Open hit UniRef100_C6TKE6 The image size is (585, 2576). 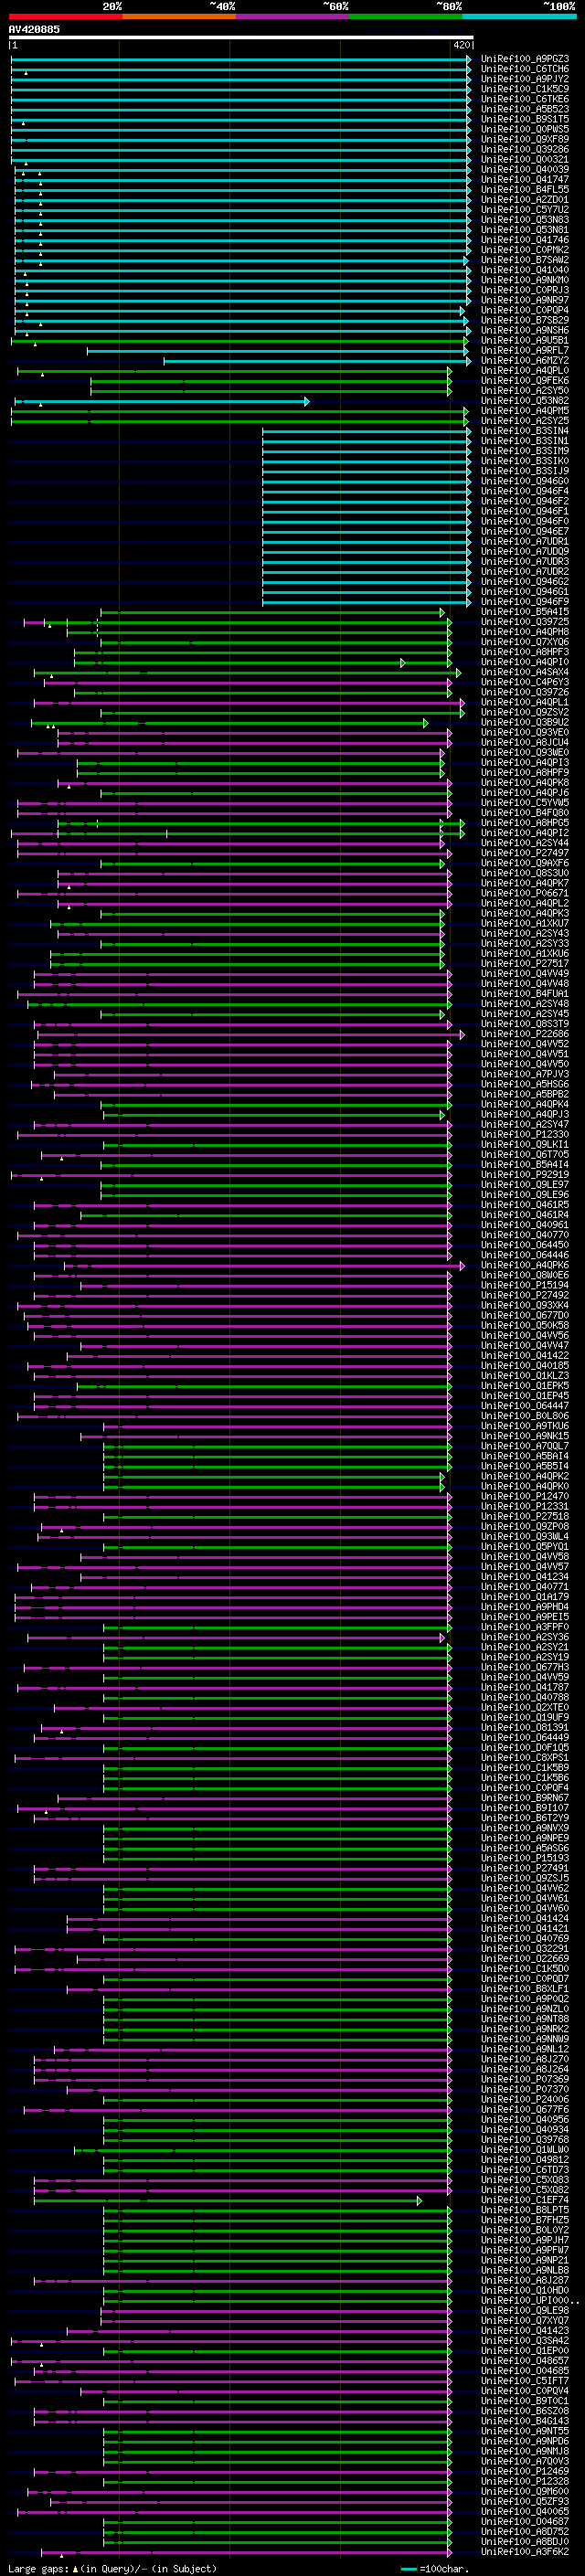click(525, 99)
